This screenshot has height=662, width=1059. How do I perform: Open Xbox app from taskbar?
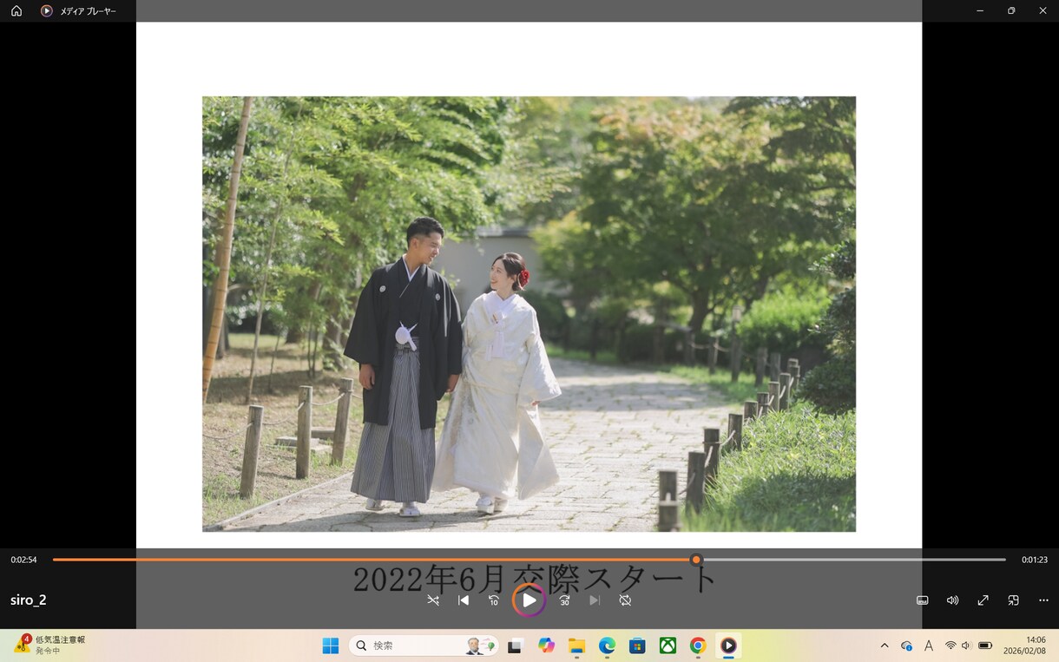point(668,646)
